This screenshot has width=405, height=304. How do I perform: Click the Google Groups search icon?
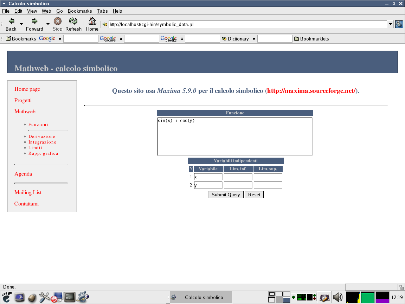click(108, 39)
